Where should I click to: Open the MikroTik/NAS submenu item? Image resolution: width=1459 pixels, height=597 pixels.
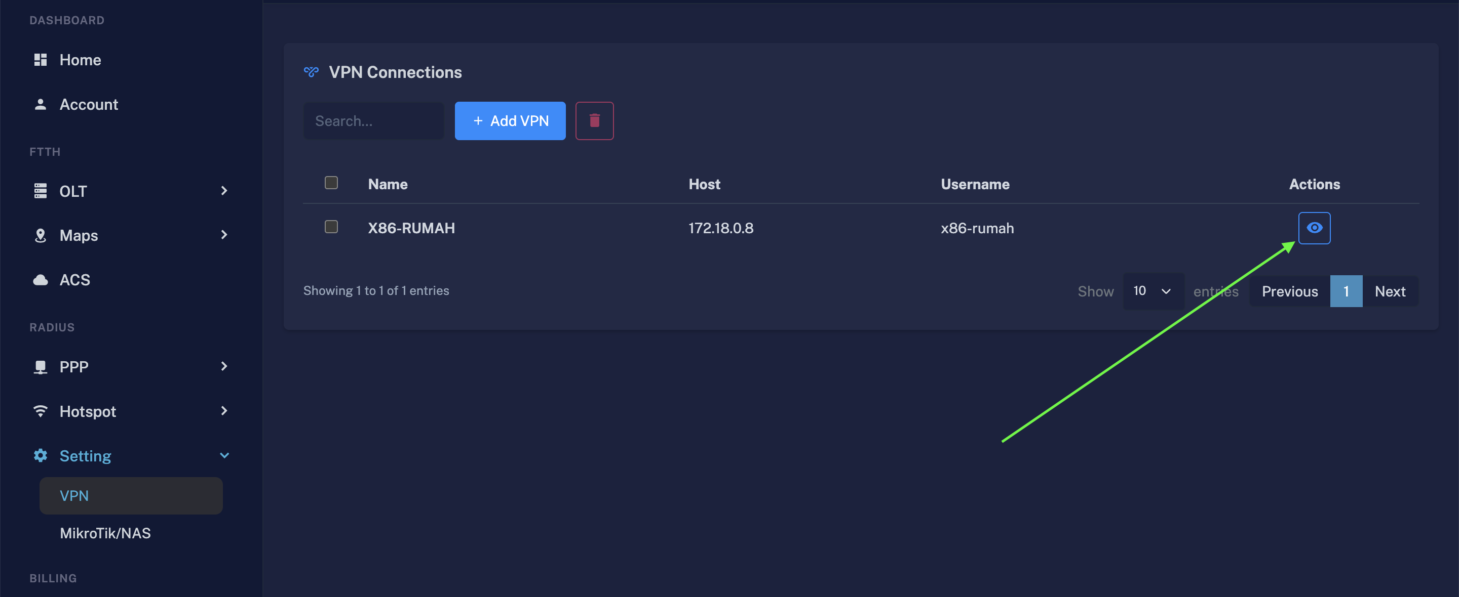[x=105, y=533]
